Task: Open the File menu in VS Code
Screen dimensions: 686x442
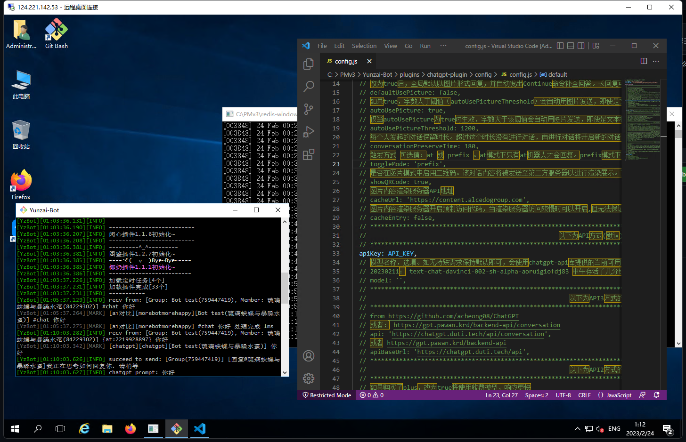Action: point(322,46)
